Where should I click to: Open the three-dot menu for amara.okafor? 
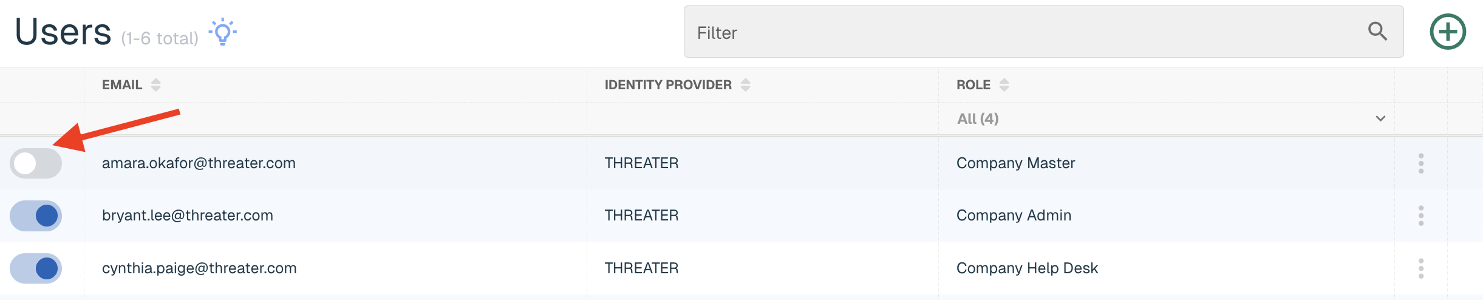(1421, 163)
